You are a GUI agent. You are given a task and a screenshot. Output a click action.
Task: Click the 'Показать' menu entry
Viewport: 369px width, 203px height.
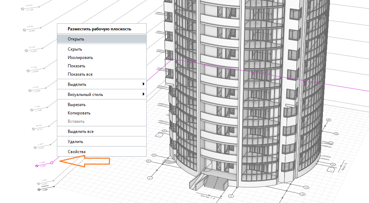coord(102,66)
